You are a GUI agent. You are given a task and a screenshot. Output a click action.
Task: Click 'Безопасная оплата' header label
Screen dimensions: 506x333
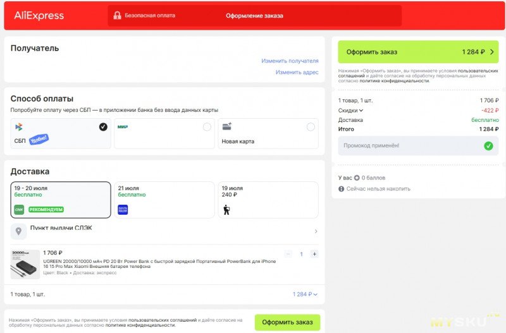[150, 15]
